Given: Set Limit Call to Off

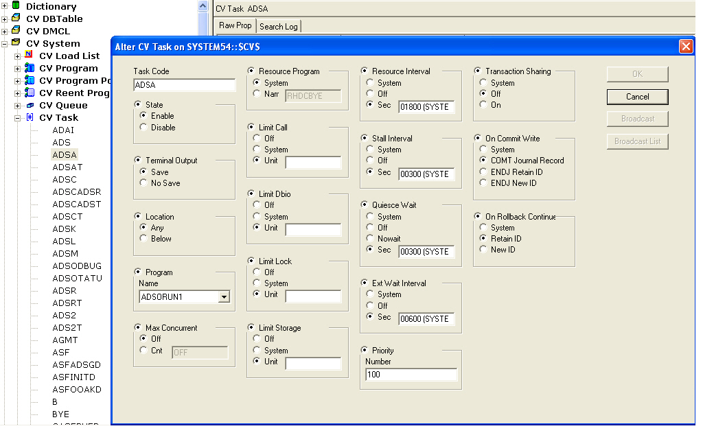Looking at the screenshot, I should pos(257,138).
